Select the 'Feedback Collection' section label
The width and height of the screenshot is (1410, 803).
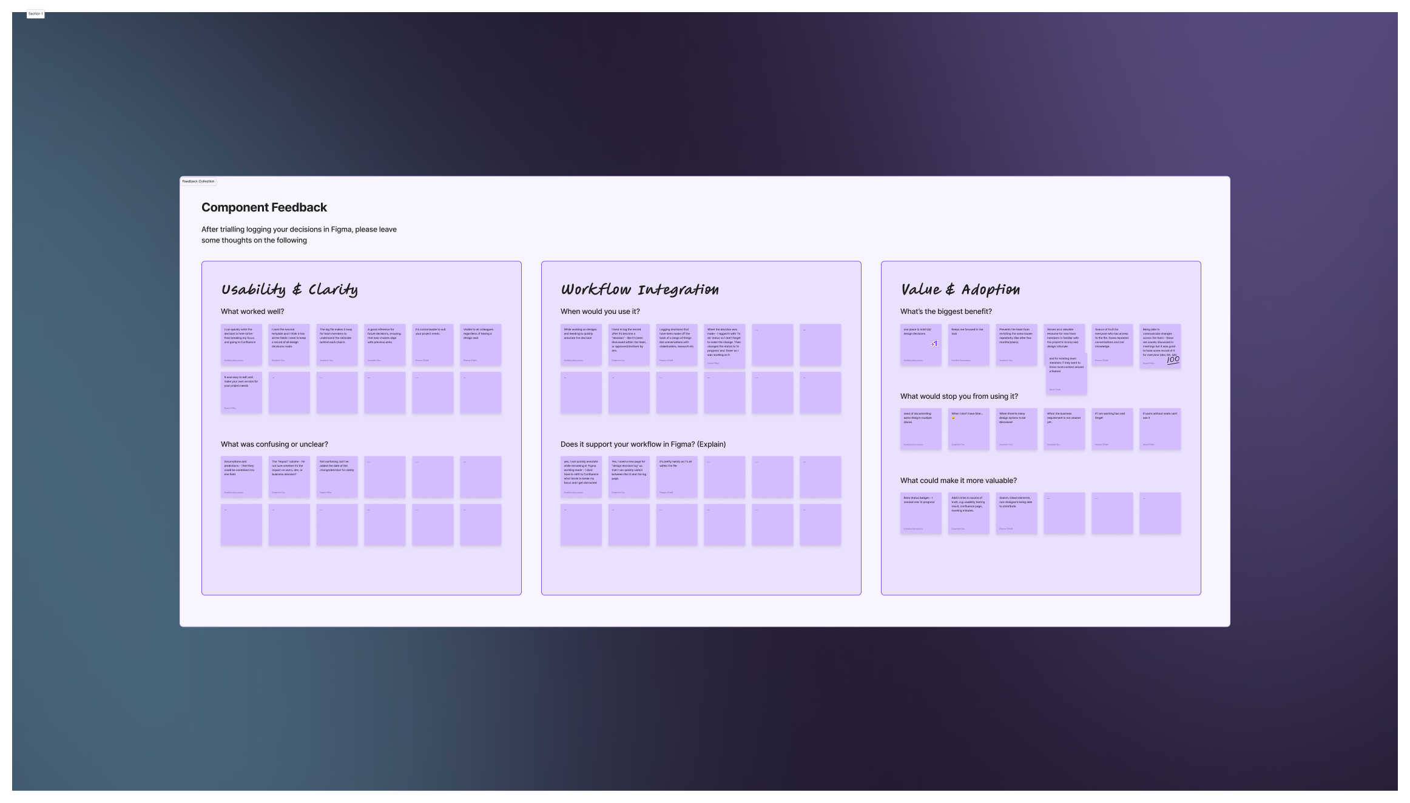tap(198, 181)
